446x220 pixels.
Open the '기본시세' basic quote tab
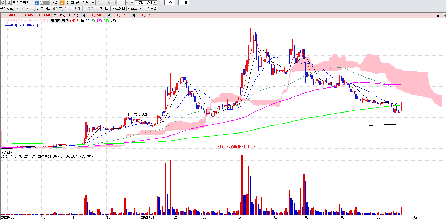tap(103, 9)
